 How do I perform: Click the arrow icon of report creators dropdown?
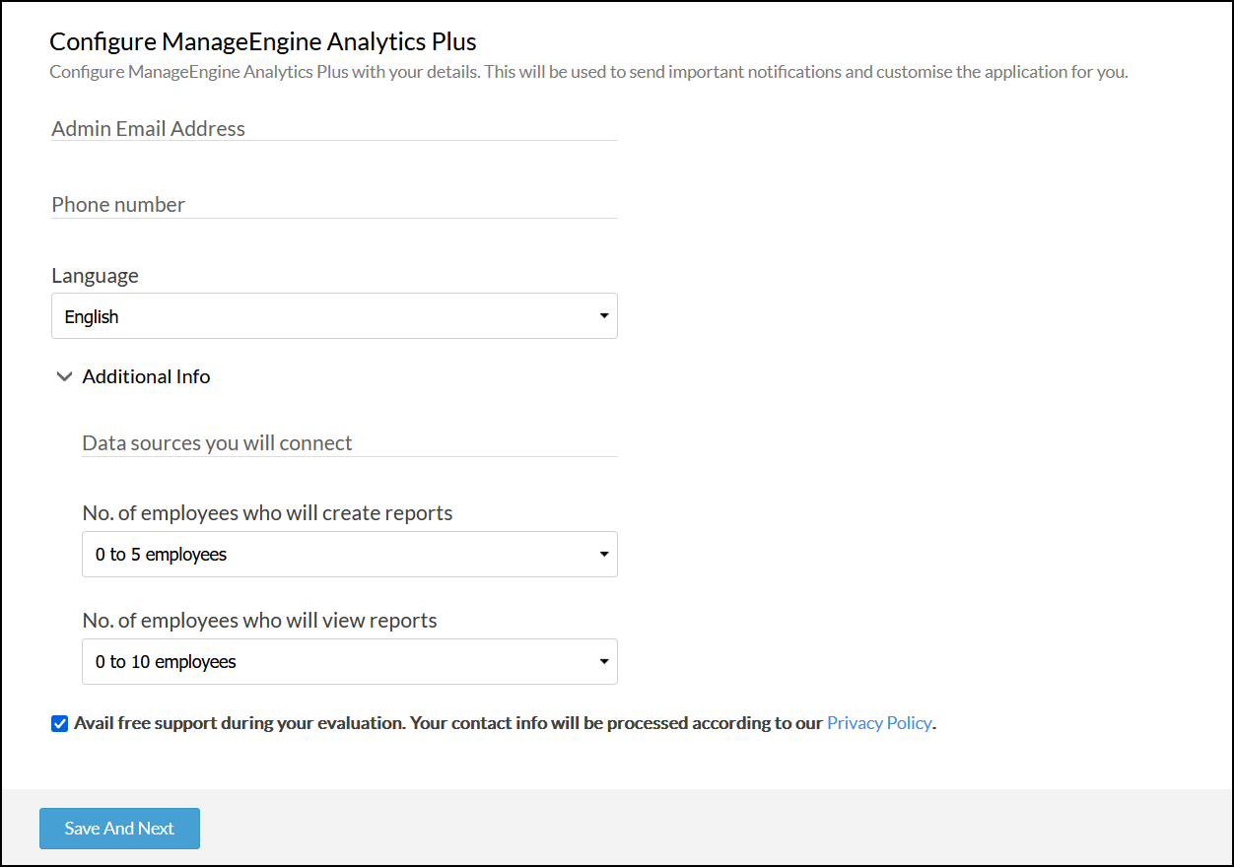pyautogui.click(x=604, y=555)
